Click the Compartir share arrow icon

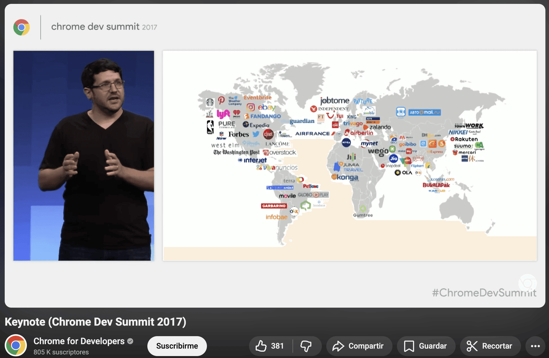[x=338, y=346]
